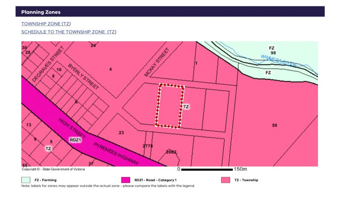341x197 pixels.
Task: Click the note about zone labels
Action: (108, 186)
